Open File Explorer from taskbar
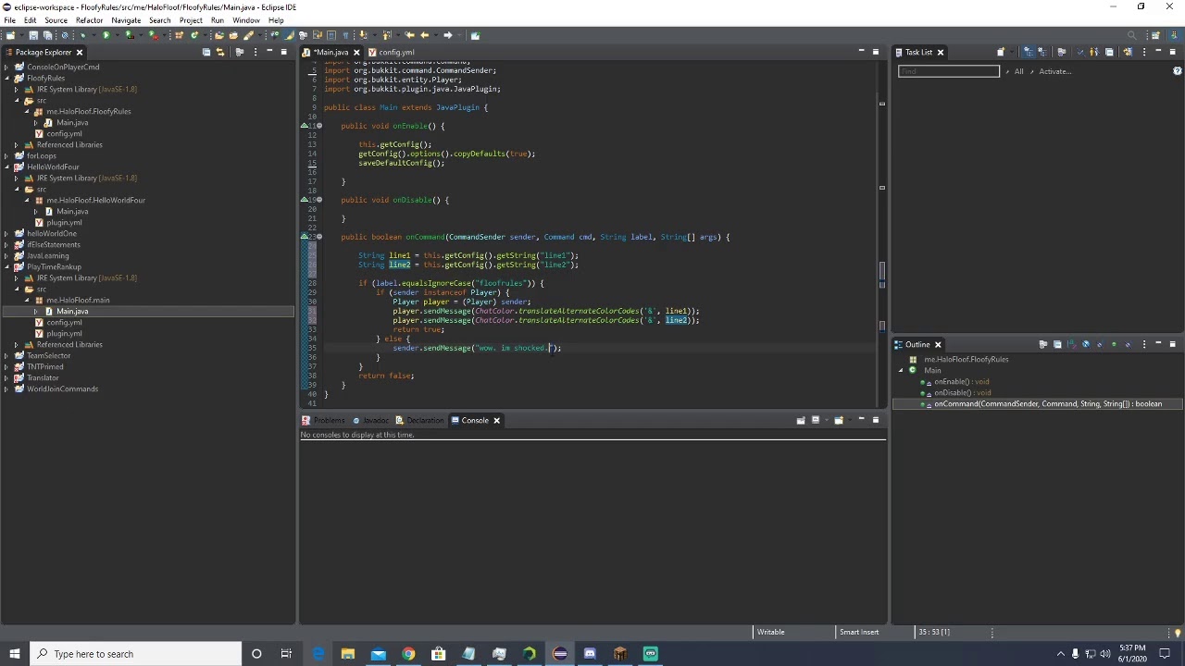Image resolution: width=1185 pixels, height=666 pixels. coord(348,654)
